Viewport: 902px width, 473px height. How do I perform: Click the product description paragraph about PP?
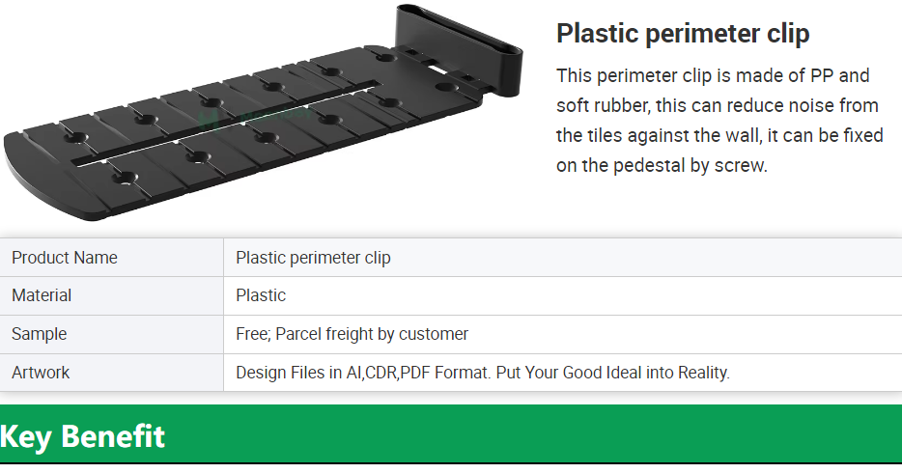click(x=719, y=120)
